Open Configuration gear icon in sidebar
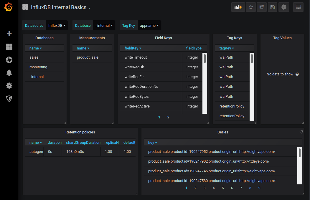 [x=9, y=86]
